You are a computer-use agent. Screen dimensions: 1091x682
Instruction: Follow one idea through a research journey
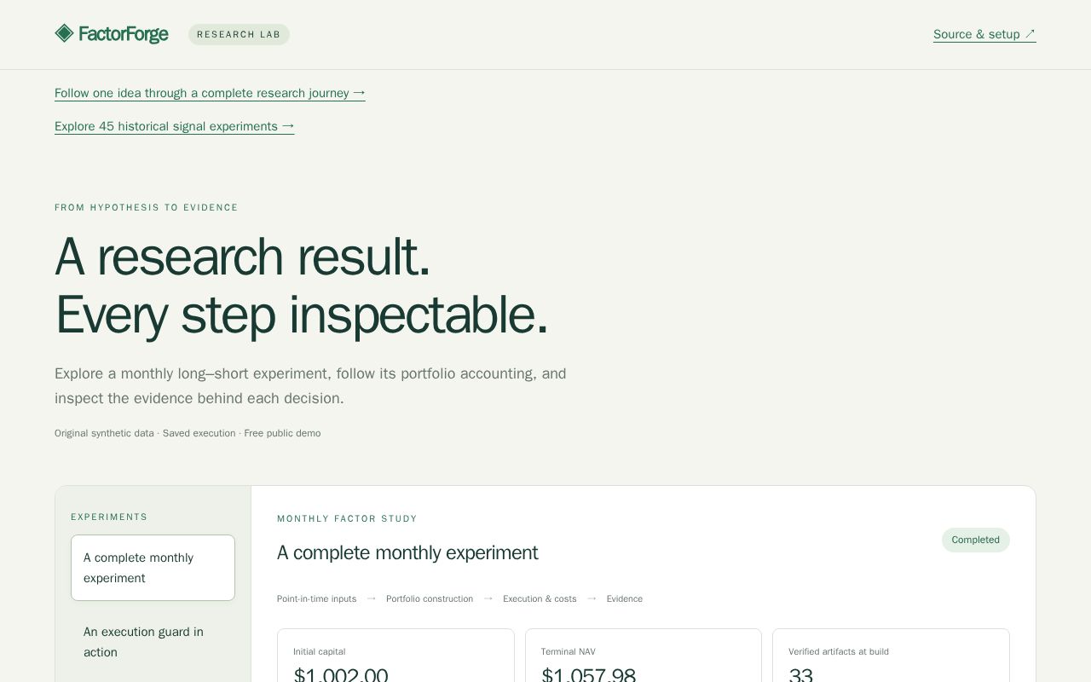point(210,93)
